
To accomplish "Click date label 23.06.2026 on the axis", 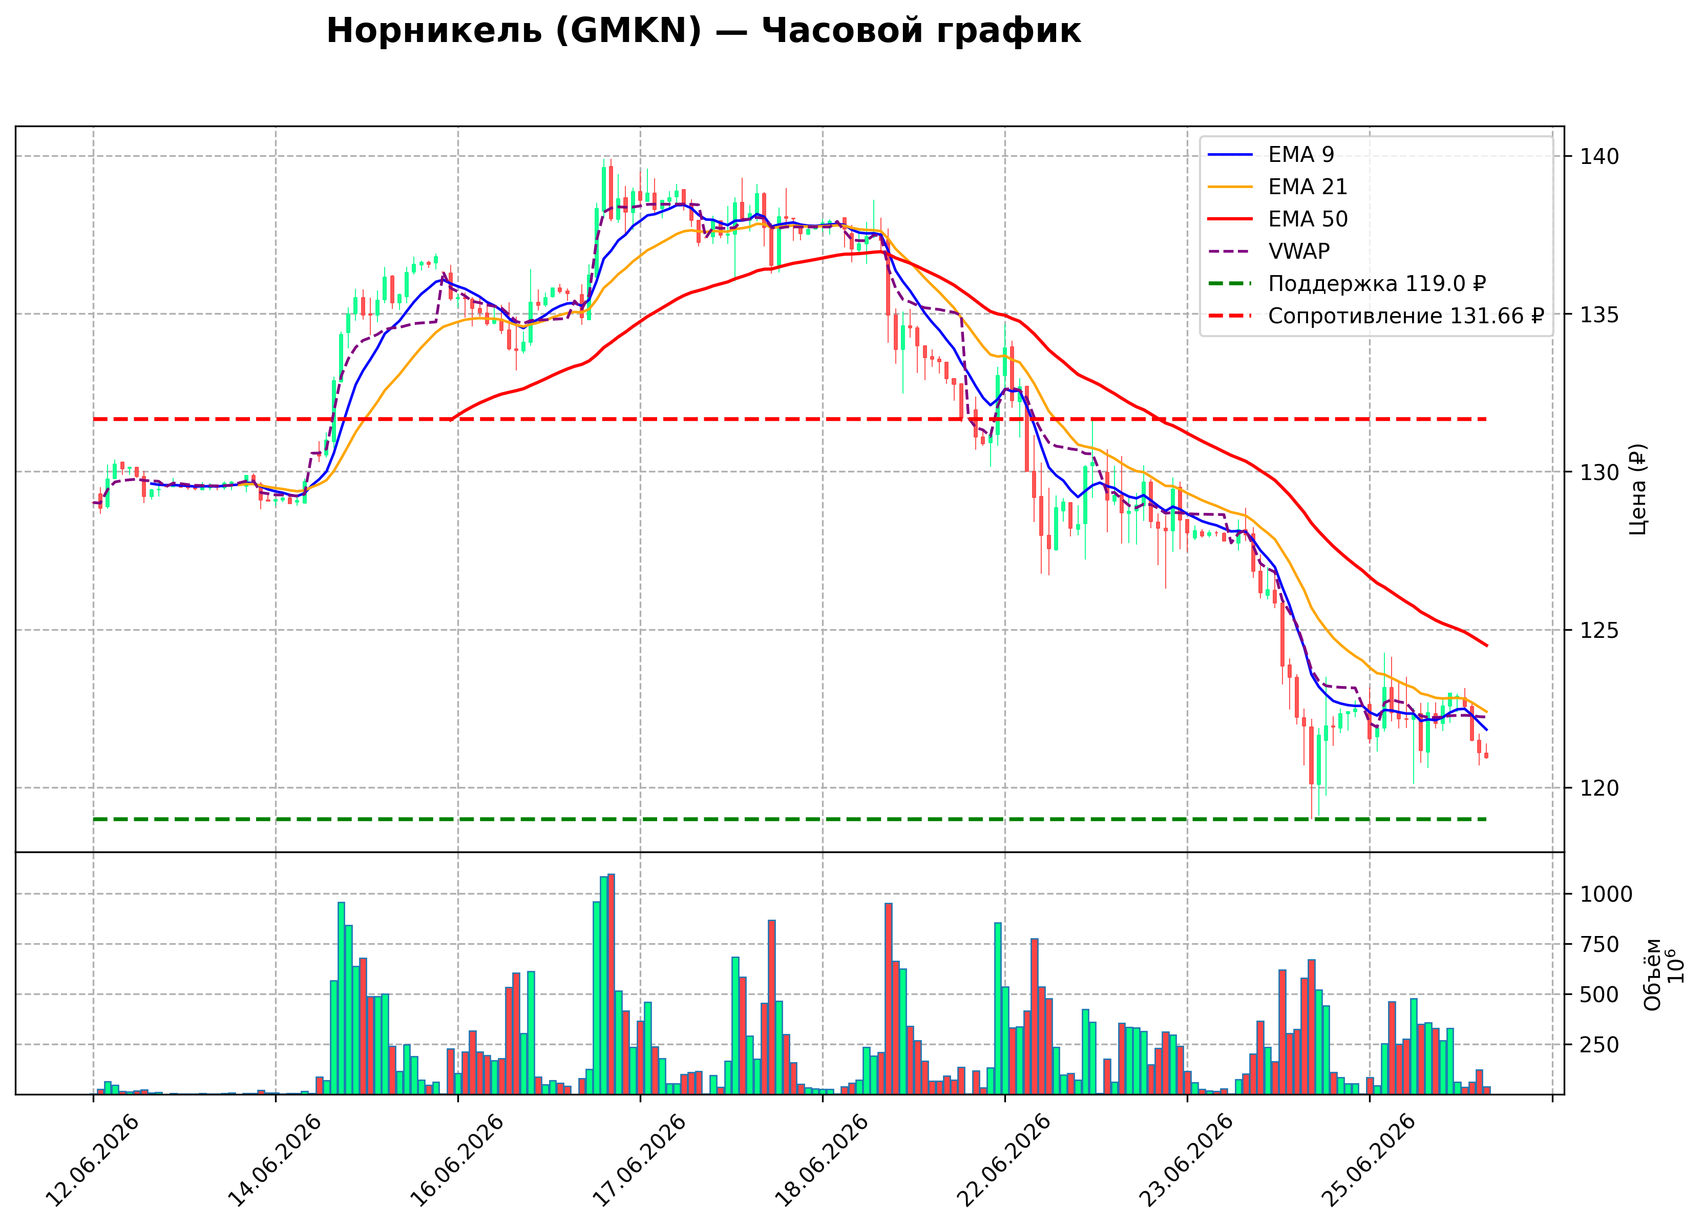I will tap(1186, 1160).
